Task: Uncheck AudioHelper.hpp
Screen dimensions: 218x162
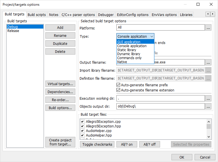Action: (x=82, y=135)
